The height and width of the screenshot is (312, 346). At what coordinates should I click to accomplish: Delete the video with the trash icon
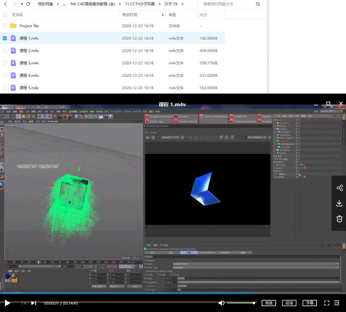[339, 219]
